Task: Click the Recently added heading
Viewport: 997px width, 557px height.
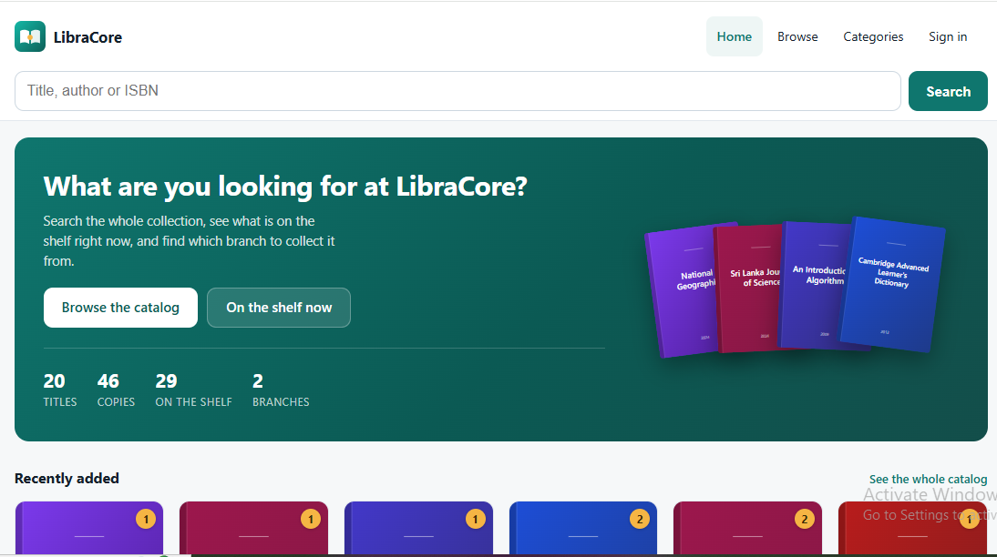Action: click(67, 478)
